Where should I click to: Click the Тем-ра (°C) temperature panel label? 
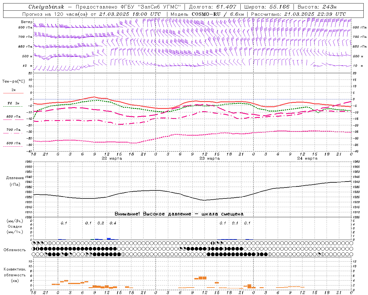14,81
